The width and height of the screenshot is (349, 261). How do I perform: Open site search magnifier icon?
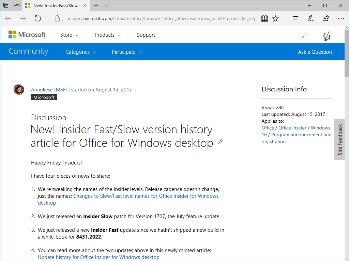pos(304,35)
